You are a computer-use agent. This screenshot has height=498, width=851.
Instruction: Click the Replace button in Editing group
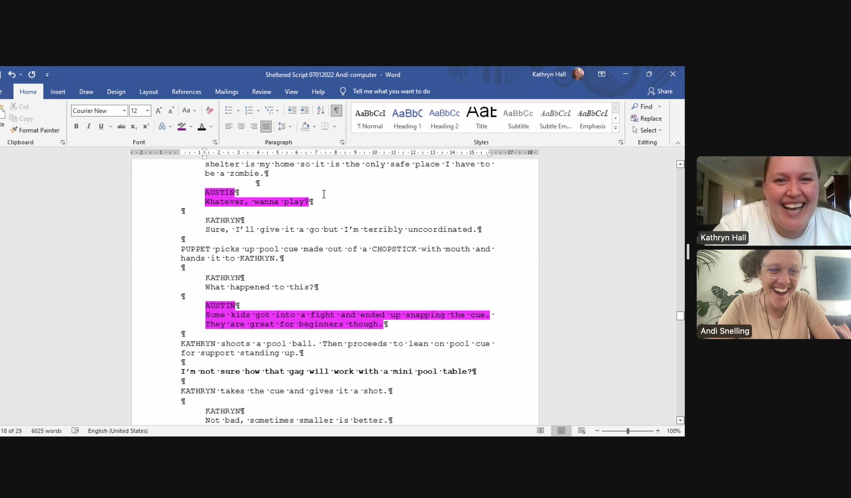click(646, 118)
